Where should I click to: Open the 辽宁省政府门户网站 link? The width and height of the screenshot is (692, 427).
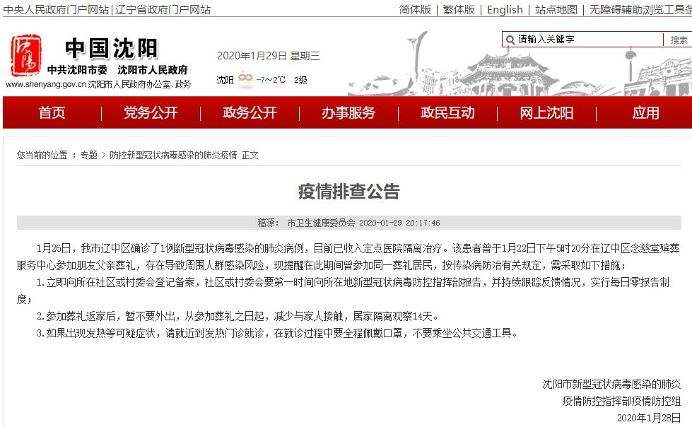[163, 10]
